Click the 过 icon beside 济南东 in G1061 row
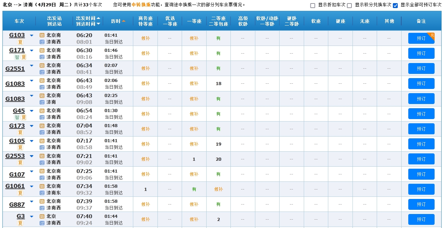The width and height of the screenshot is (443, 228). pos(42,193)
